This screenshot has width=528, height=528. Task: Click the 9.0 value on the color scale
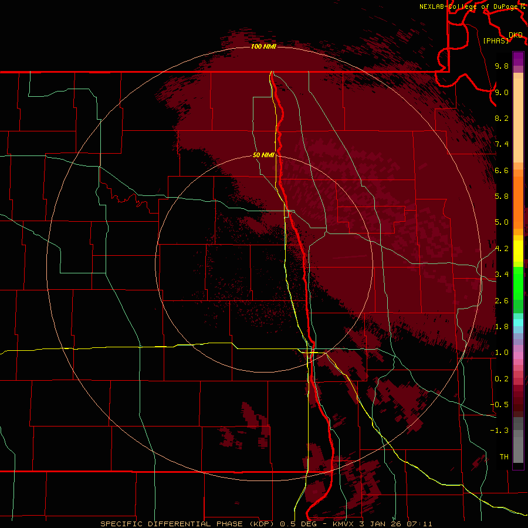[502, 92]
